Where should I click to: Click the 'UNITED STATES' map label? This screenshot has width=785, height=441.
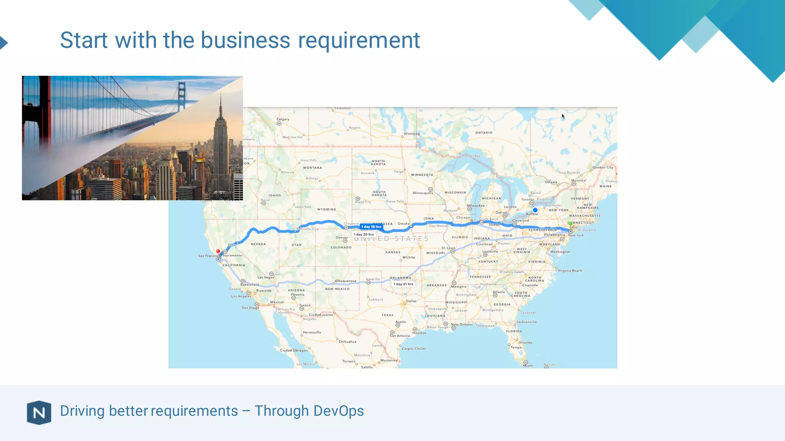[x=391, y=239]
